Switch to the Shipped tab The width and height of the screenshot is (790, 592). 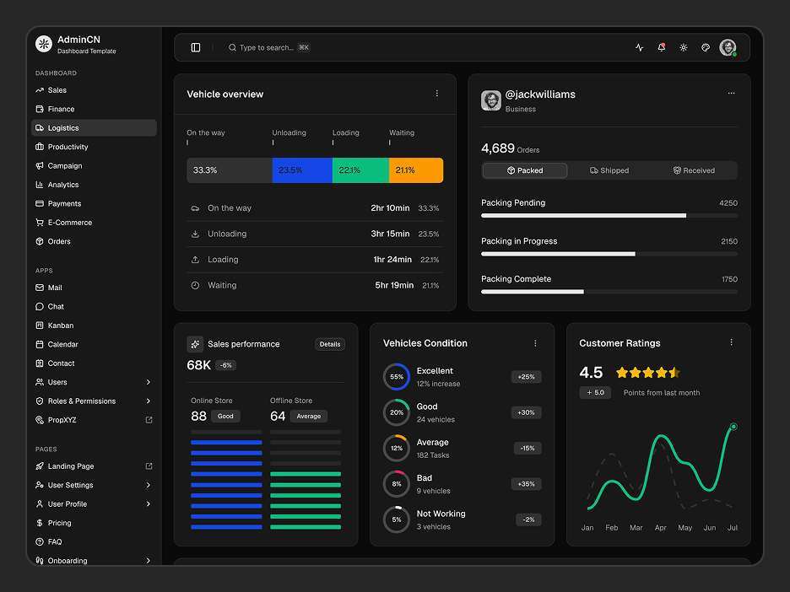[609, 170]
